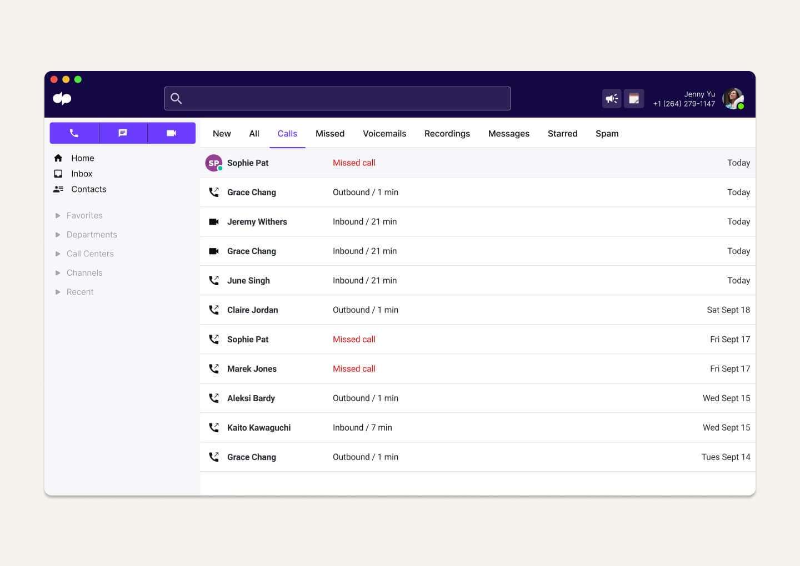Image resolution: width=800 pixels, height=566 pixels.
Task: Click the search input field
Action: [344, 99]
